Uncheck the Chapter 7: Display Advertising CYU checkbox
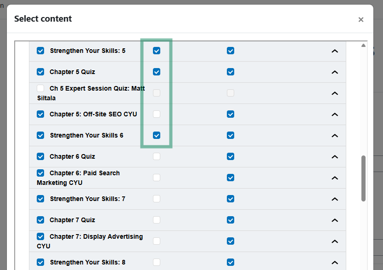383x270 pixels. pyautogui.click(x=40, y=236)
